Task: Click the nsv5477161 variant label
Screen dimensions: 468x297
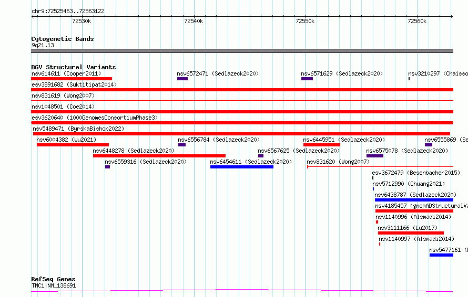Action: 449,250
